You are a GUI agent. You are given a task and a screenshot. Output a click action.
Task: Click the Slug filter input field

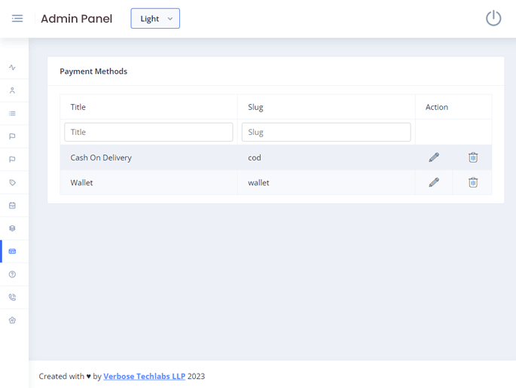point(325,132)
